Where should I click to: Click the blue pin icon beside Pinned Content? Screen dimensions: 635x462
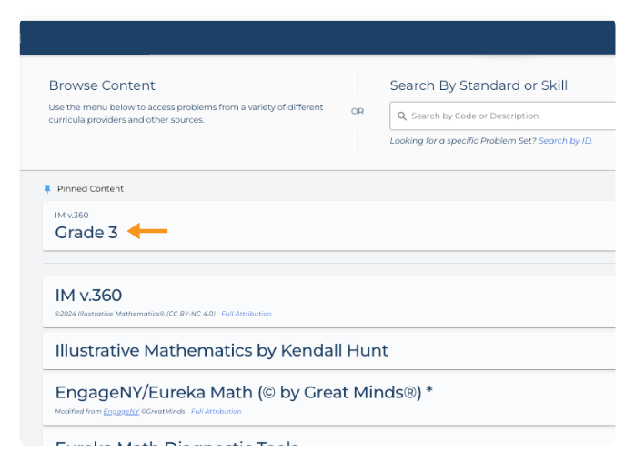[x=48, y=188]
